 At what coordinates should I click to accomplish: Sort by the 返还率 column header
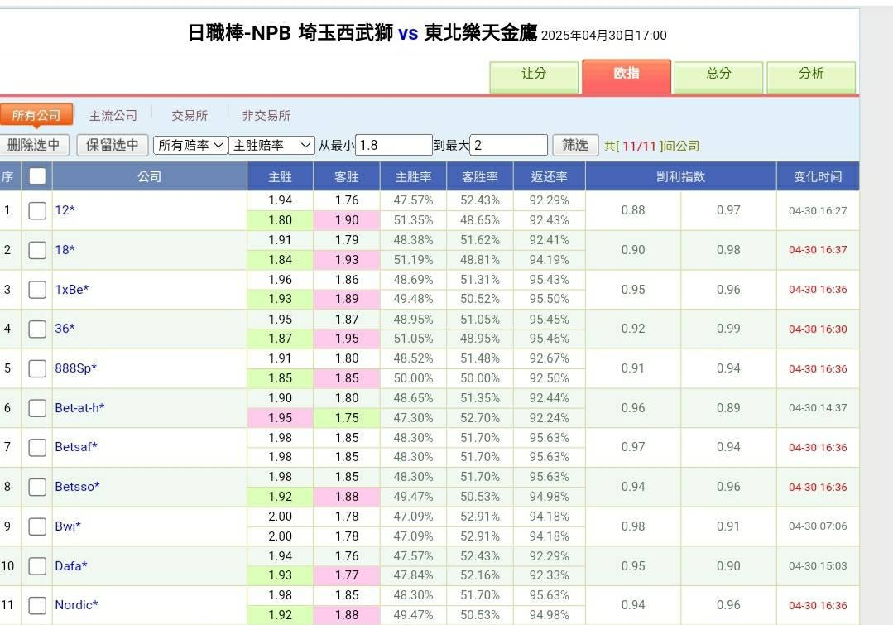click(549, 177)
